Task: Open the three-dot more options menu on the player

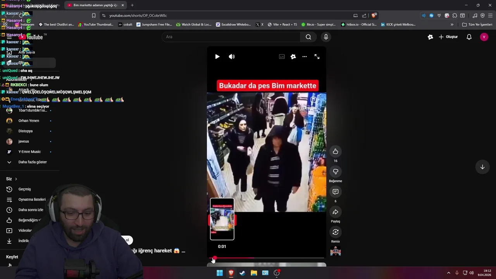Action: coord(305,57)
